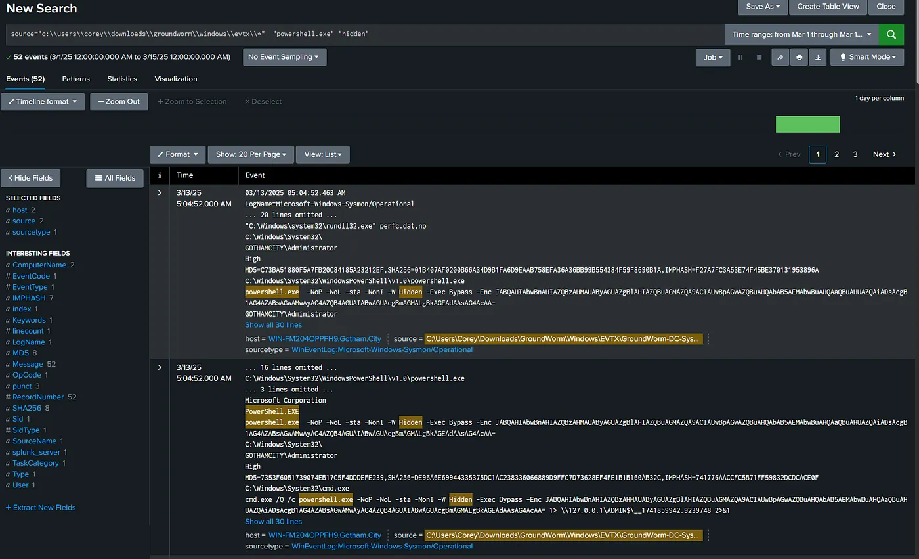Switch to the Visualization tab
Image resolution: width=919 pixels, height=559 pixels.
(x=176, y=79)
